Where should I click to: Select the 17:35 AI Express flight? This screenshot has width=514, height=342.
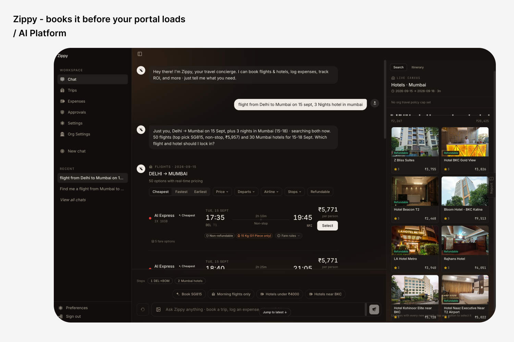(327, 226)
